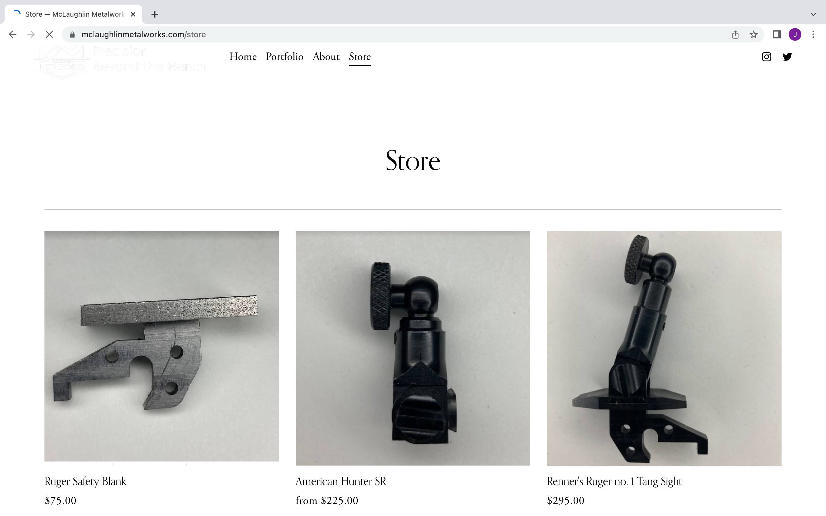Open American Hunter SR product link
The height and width of the screenshot is (516, 826).
[341, 481]
